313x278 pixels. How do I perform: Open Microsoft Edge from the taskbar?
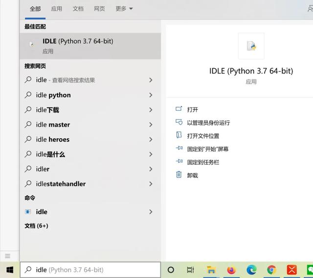tap(251, 270)
